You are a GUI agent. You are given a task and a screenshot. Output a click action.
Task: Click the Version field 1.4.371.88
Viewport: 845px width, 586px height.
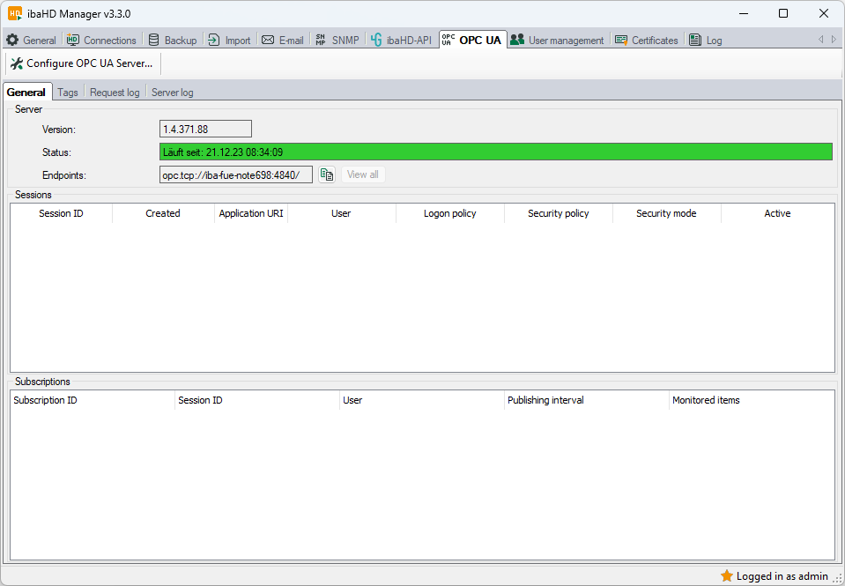(x=205, y=129)
